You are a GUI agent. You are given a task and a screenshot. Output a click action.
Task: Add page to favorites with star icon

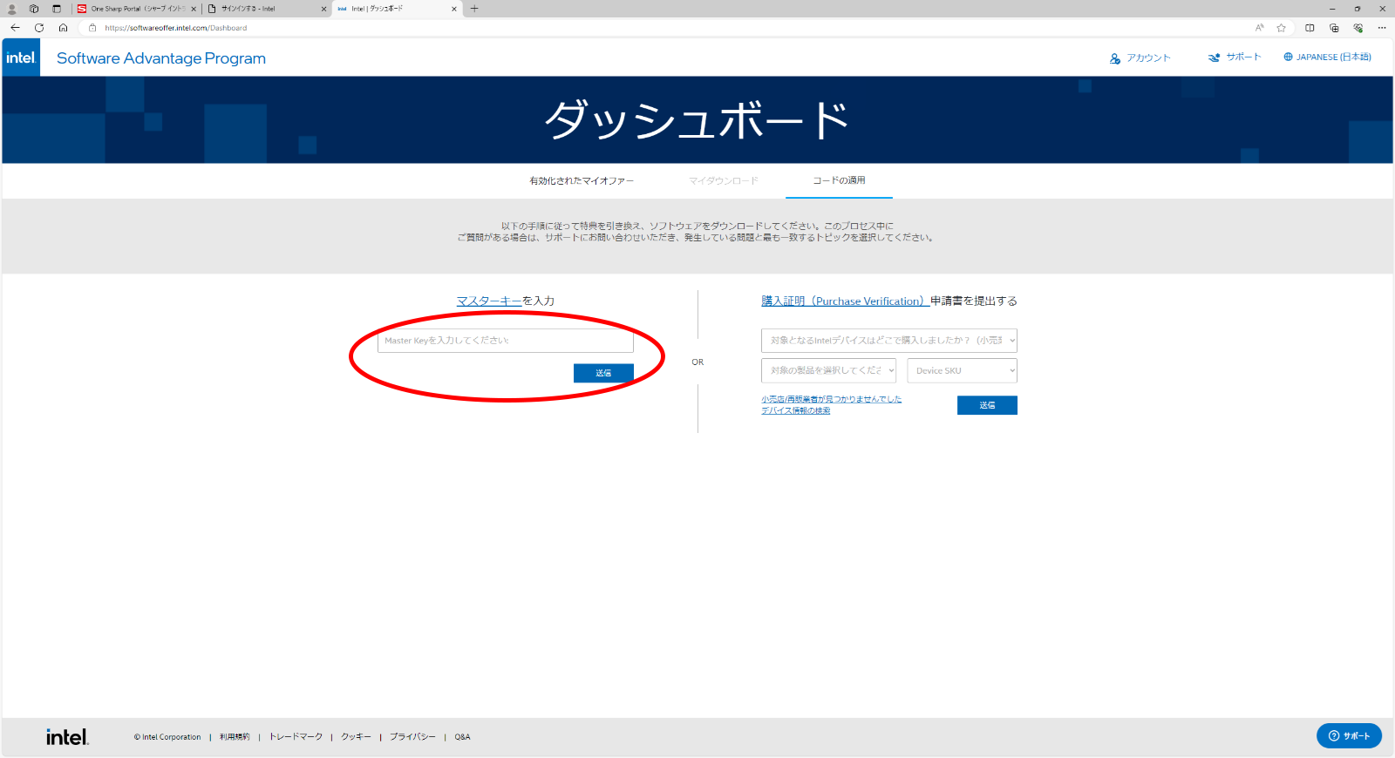[x=1281, y=28]
